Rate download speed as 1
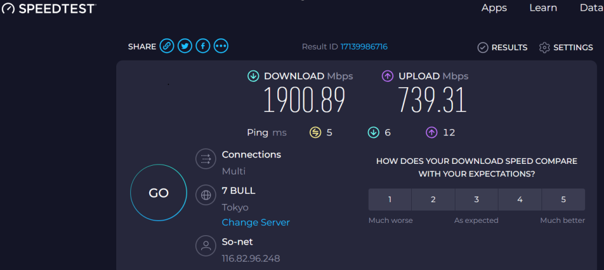Image resolution: width=604 pixels, height=270 pixels. coord(390,199)
